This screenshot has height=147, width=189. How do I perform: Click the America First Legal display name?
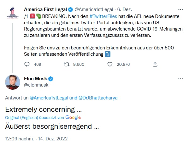click(x=45, y=9)
